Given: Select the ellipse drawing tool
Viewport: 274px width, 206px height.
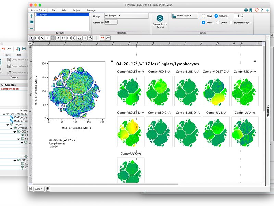Looking at the screenshot, I should [64, 38].
